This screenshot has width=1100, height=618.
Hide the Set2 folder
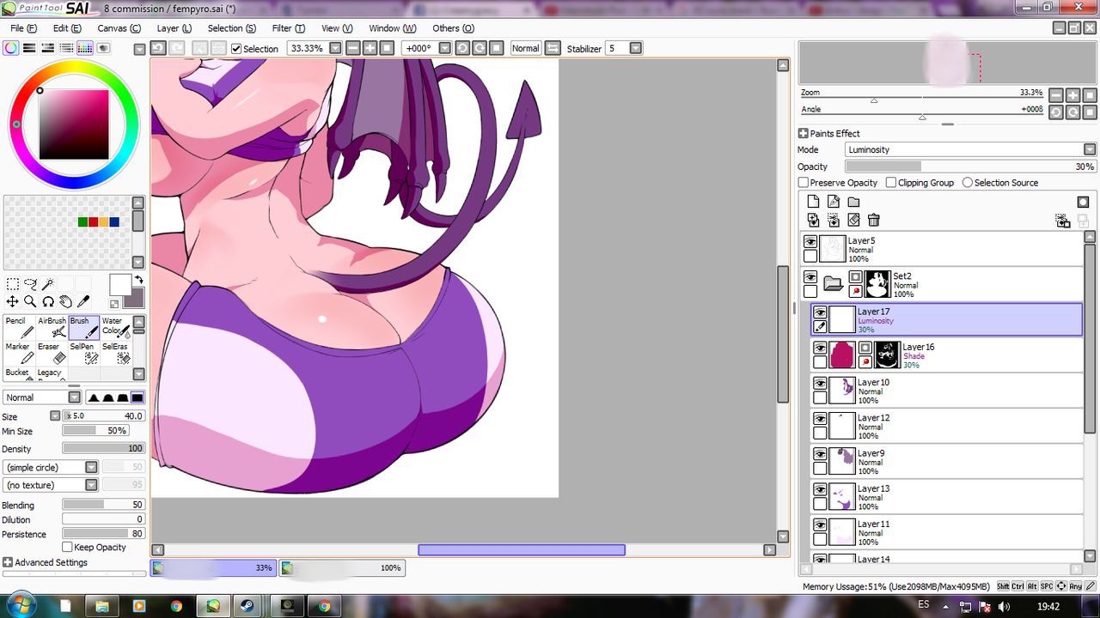810,277
